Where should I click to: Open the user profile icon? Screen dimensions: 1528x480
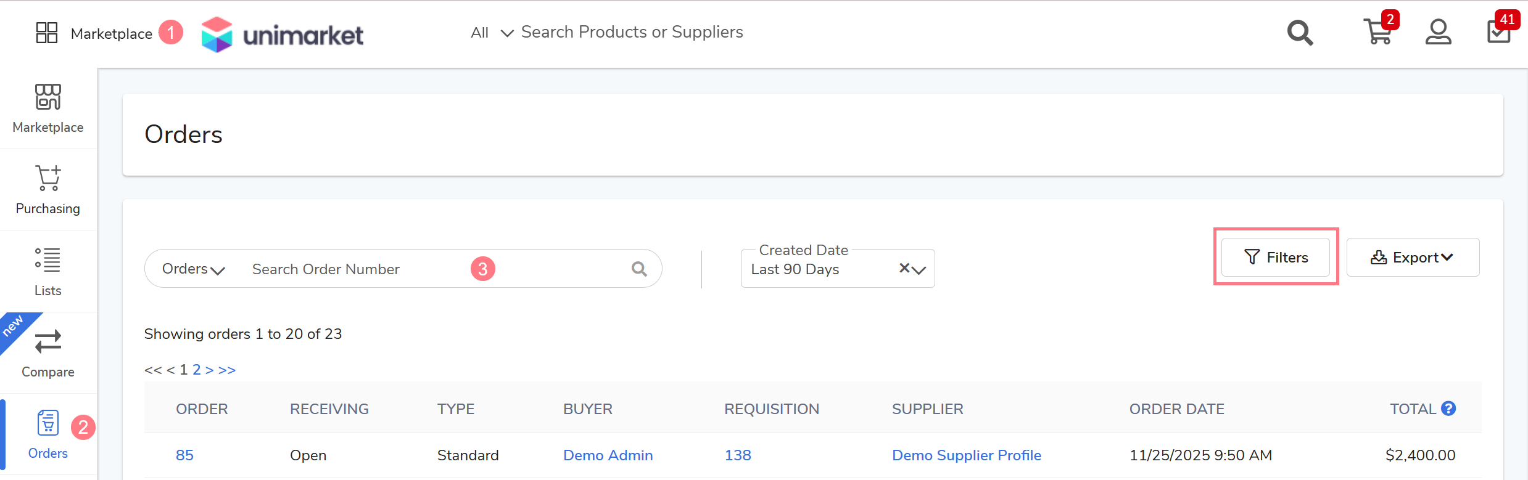tap(1438, 32)
